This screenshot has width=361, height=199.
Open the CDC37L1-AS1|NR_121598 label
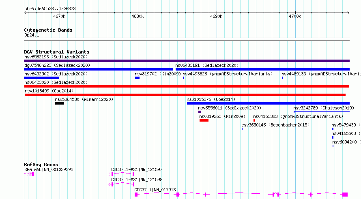[x=137, y=180]
